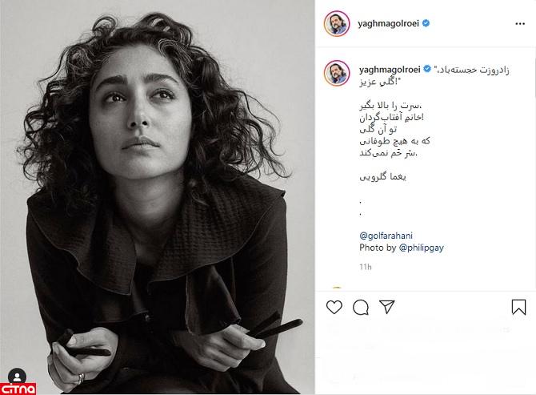The image size is (536, 395).
Task: Click the 11h post timestamp
Action: [x=366, y=267]
